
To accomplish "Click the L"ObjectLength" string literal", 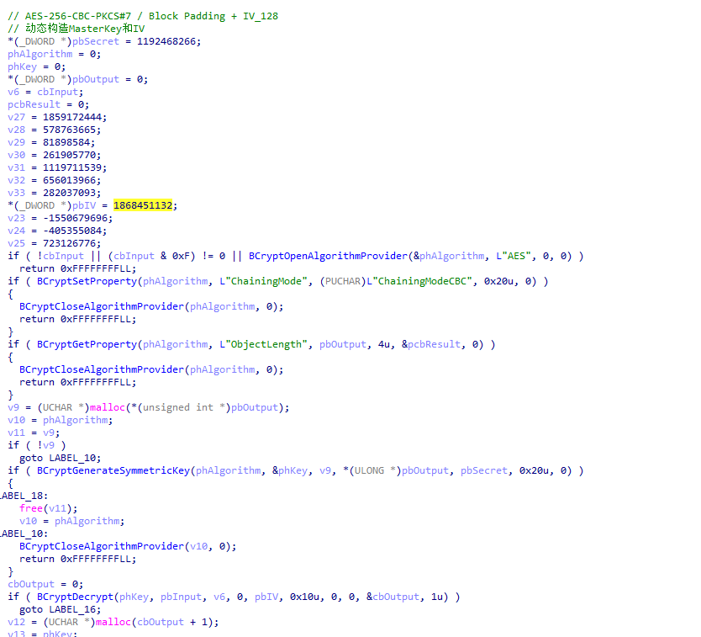I will [263, 344].
